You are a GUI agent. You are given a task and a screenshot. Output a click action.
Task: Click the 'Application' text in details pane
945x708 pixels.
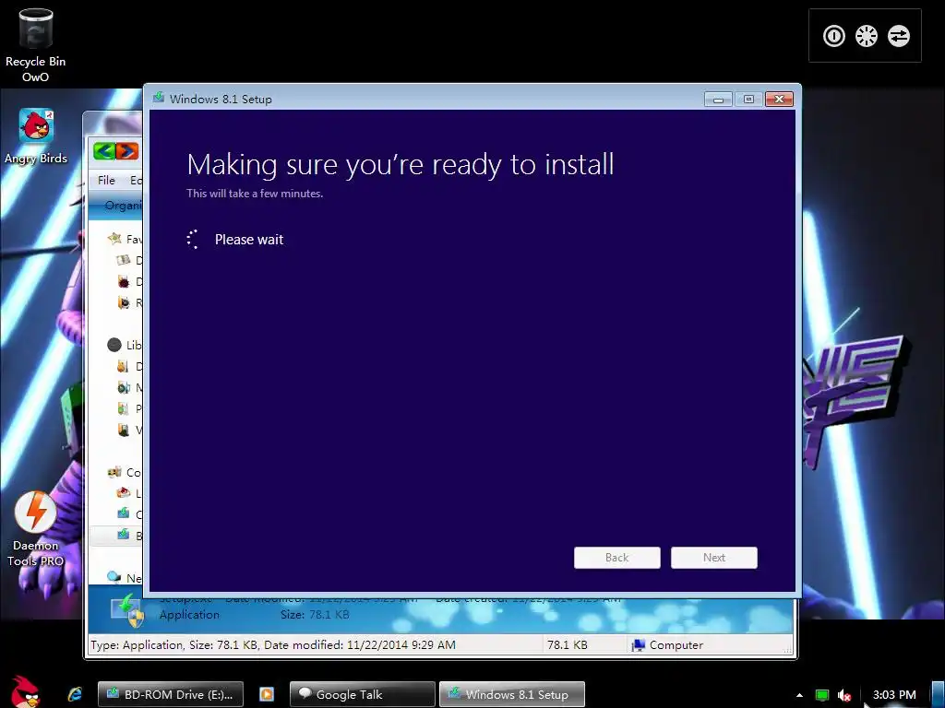[x=189, y=615]
